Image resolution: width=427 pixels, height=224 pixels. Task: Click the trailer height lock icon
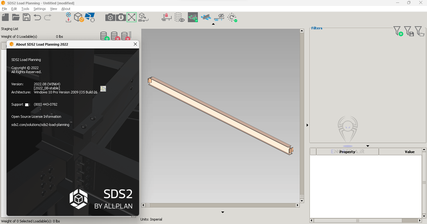(167, 17)
